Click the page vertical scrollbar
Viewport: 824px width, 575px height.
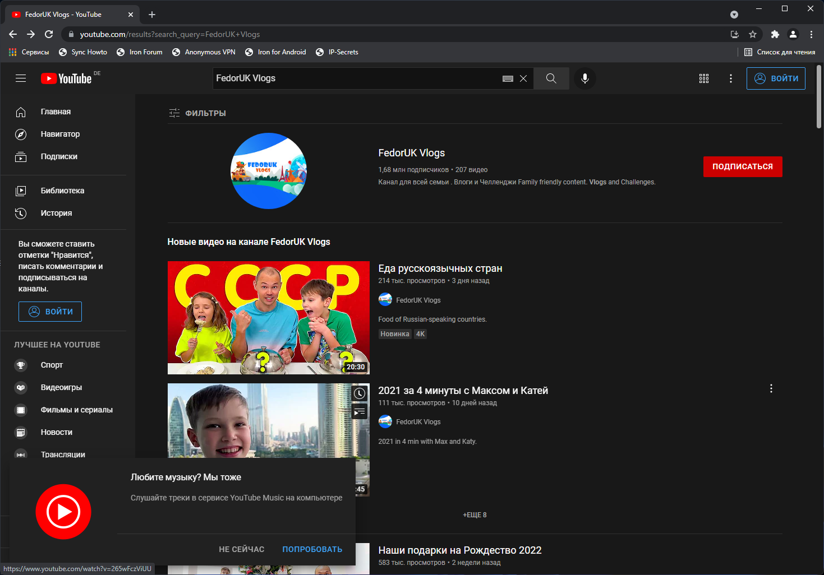point(819,98)
